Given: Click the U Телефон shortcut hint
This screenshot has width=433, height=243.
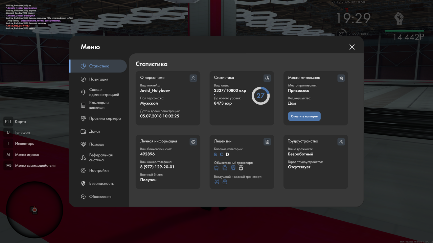Looking at the screenshot, I should tap(17, 133).
